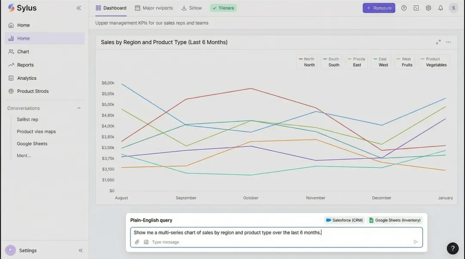Open the notifications bell
465x259 pixels.
[440, 8]
